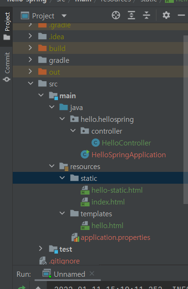188x289 pixels.
Task: Click the index.html file icon
Action: [x=85, y=202]
